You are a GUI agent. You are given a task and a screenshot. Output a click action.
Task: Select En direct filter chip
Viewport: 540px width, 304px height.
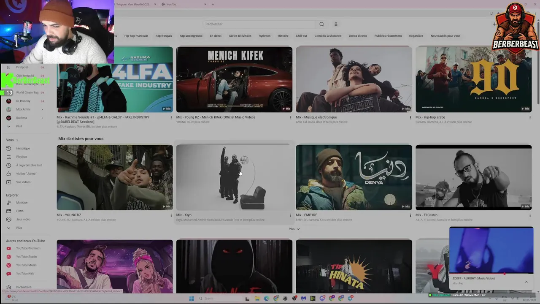coord(216,36)
